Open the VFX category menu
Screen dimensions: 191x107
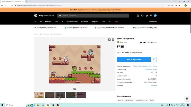[x=110, y=22]
